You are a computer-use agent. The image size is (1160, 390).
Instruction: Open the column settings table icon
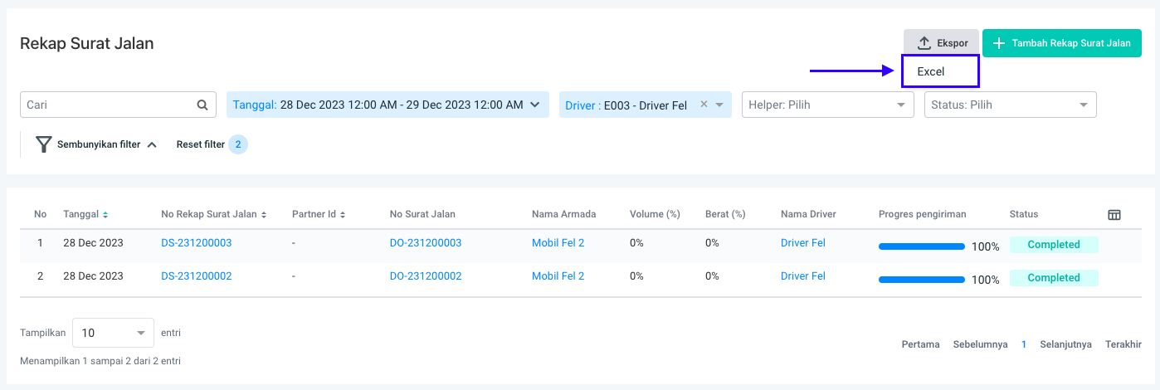coord(1114,215)
